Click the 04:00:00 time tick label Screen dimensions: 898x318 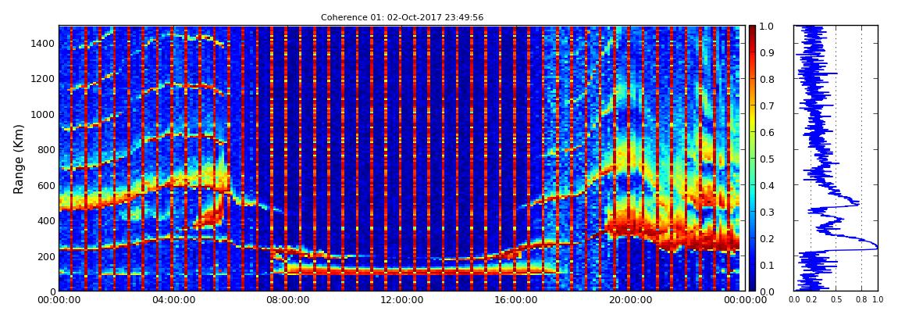point(172,300)
